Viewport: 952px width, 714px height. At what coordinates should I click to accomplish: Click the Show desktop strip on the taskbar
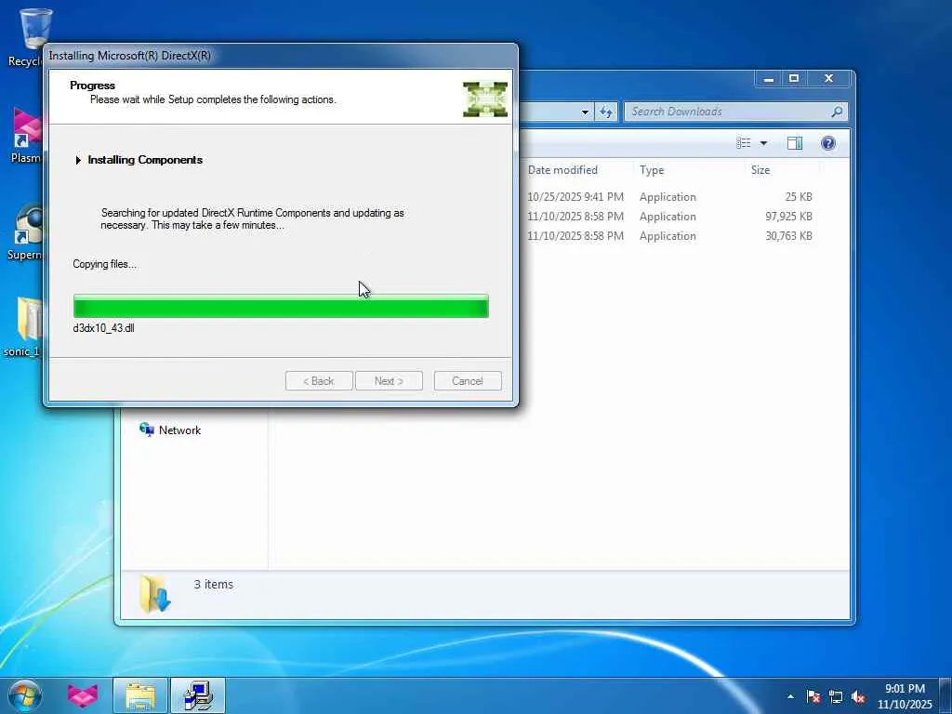point(945,695)
